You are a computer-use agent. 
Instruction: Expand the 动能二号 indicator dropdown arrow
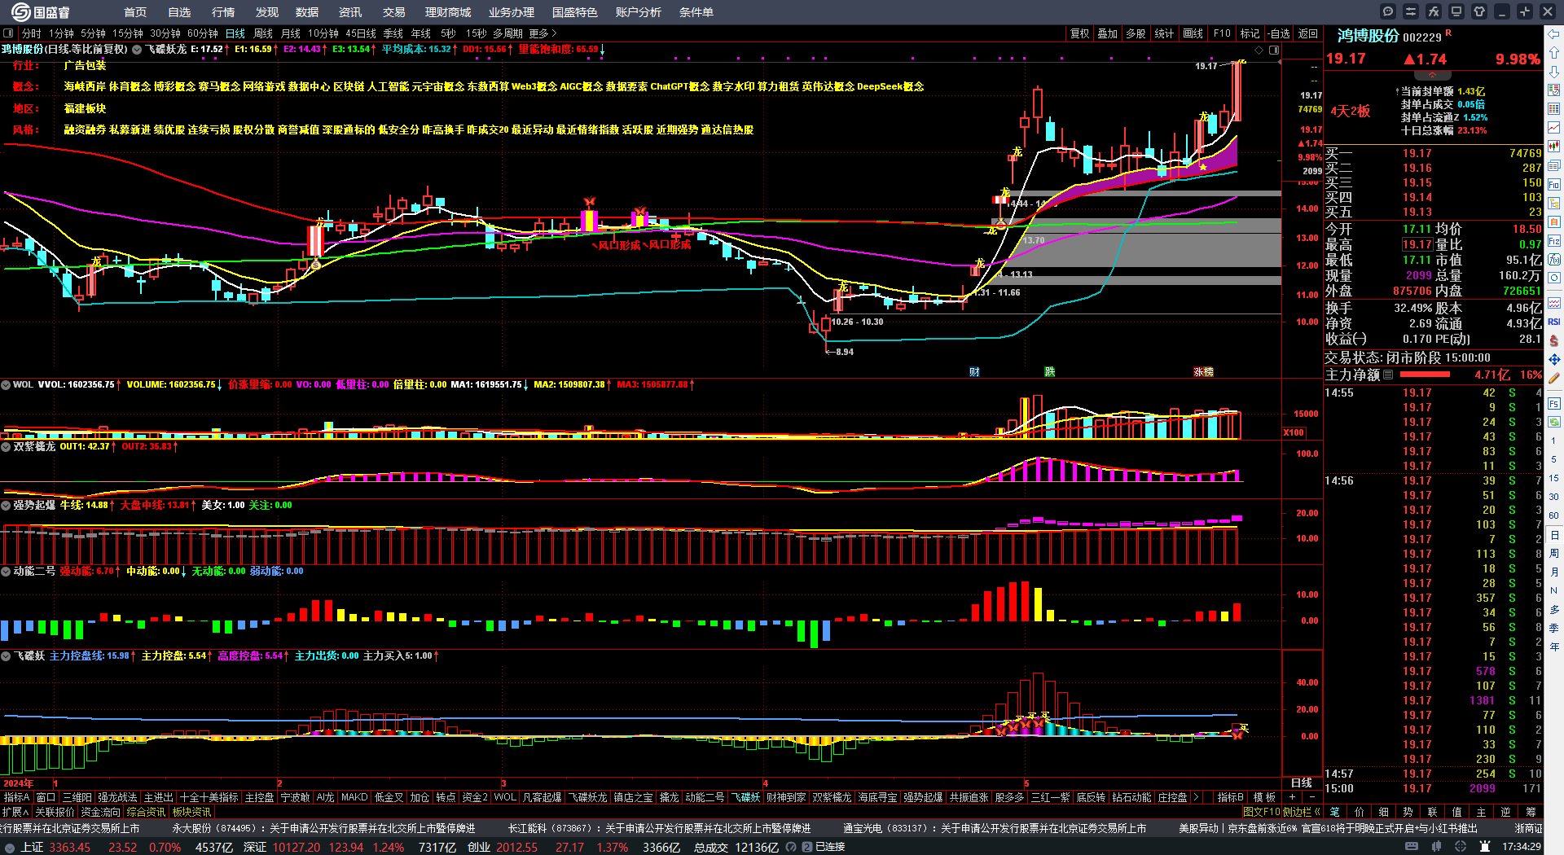point(6,571)
